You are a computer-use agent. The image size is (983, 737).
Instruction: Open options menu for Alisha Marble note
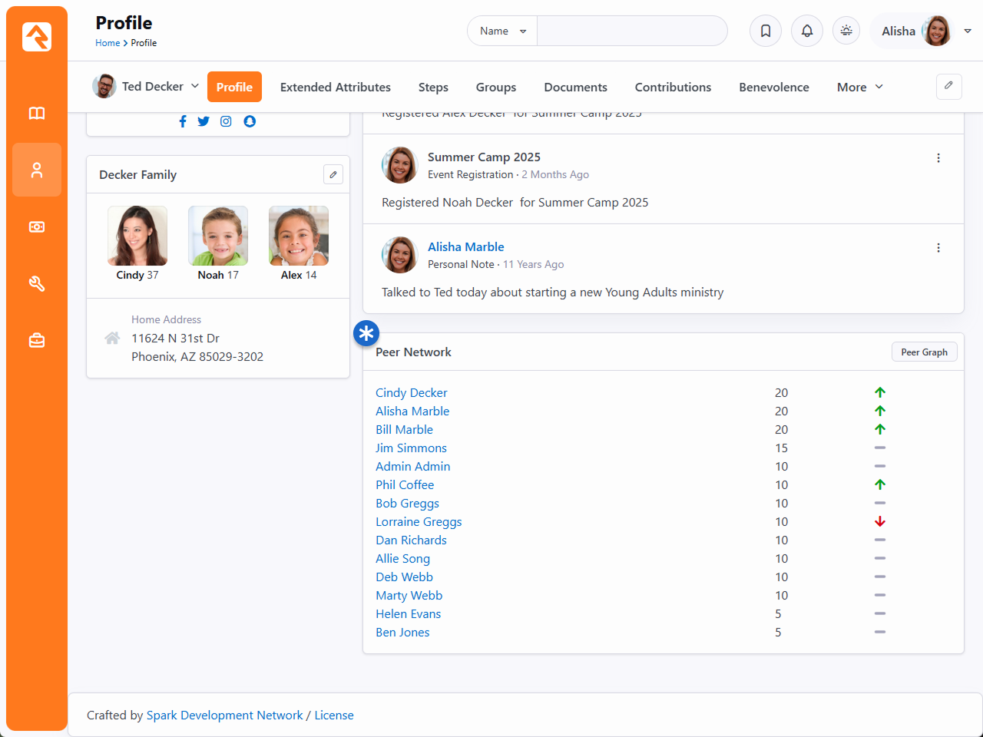(x=938, y=248)
